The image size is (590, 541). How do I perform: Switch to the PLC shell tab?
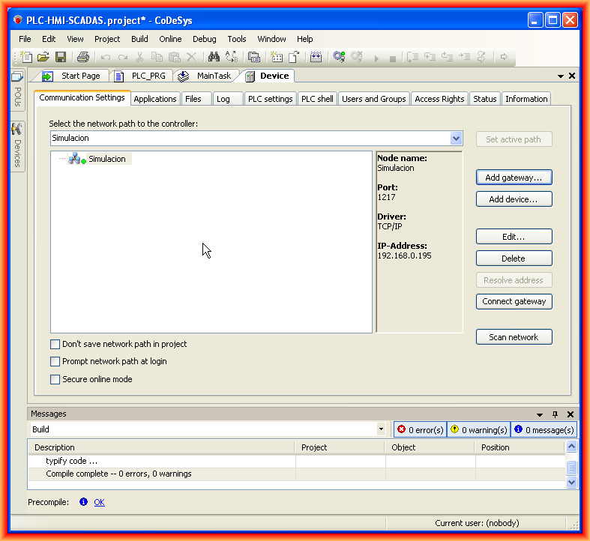point(317,99)
